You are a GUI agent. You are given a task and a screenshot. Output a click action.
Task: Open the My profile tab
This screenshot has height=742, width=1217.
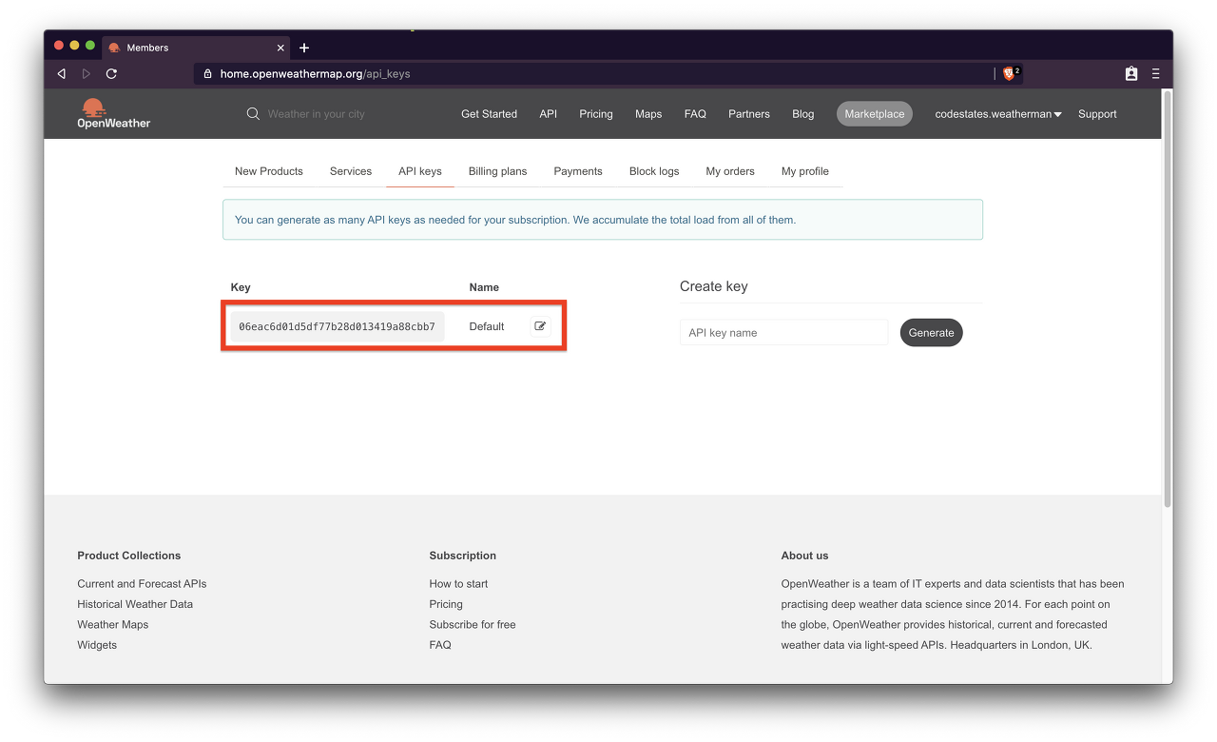805,171
